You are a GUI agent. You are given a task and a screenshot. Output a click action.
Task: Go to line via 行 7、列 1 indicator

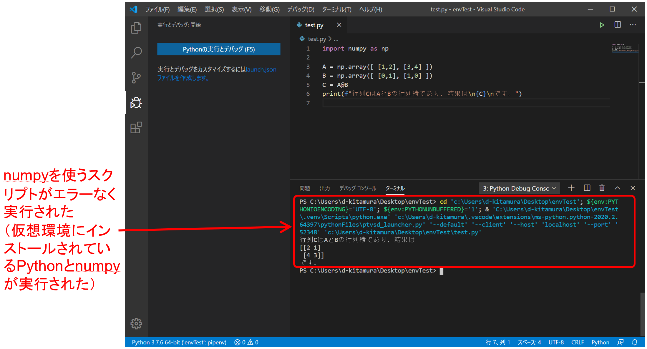(497, 342)
